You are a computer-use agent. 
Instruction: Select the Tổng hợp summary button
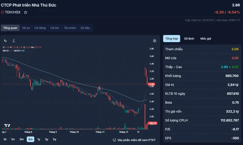click(172, 39)
